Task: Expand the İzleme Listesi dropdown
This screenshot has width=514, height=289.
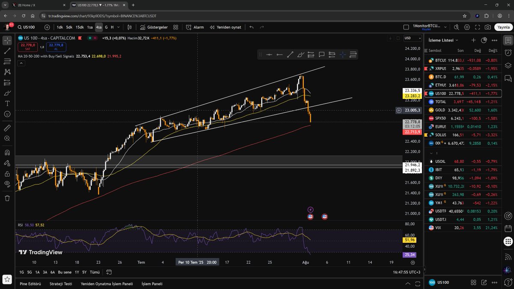Action: point(444,40)
